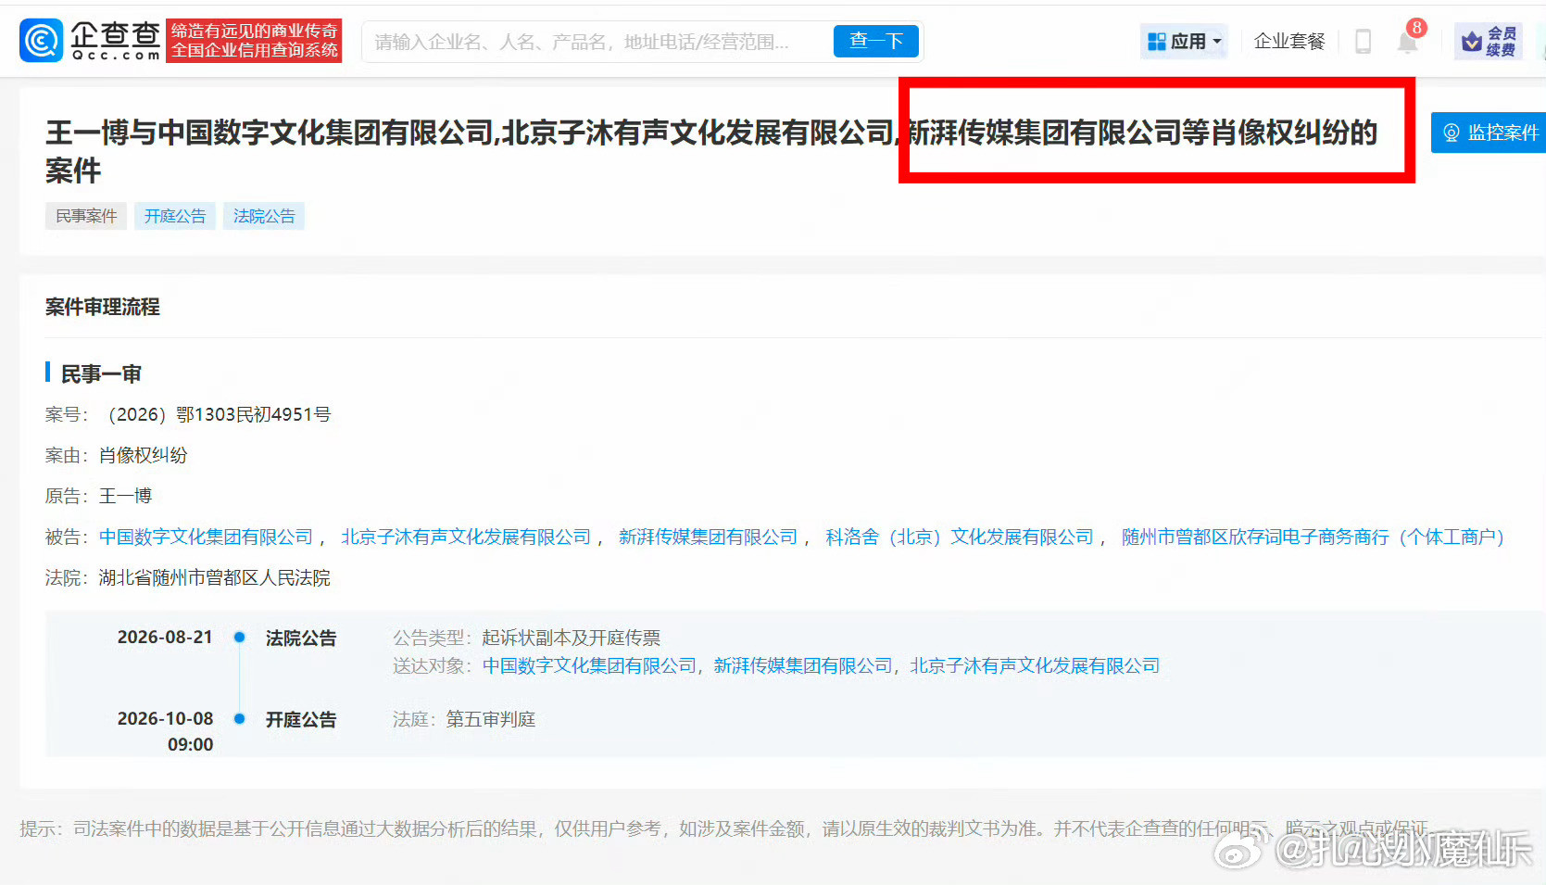Select the 民事案件 tag
This screenshot has width=1546, height=885.
click(x=86, y=216)
